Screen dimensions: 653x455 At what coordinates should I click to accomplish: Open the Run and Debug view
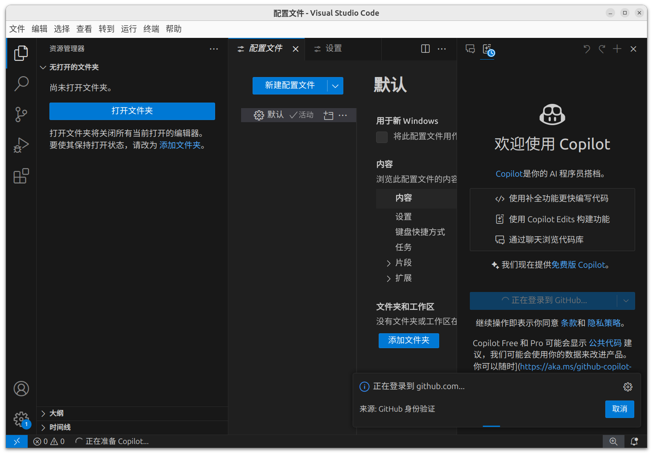pos(21,145)
